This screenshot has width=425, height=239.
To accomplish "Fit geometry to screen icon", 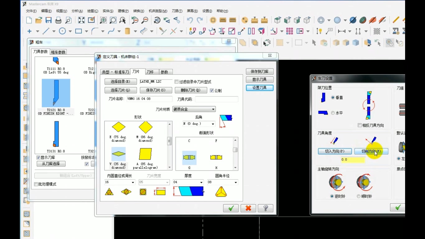I will 82,21.
